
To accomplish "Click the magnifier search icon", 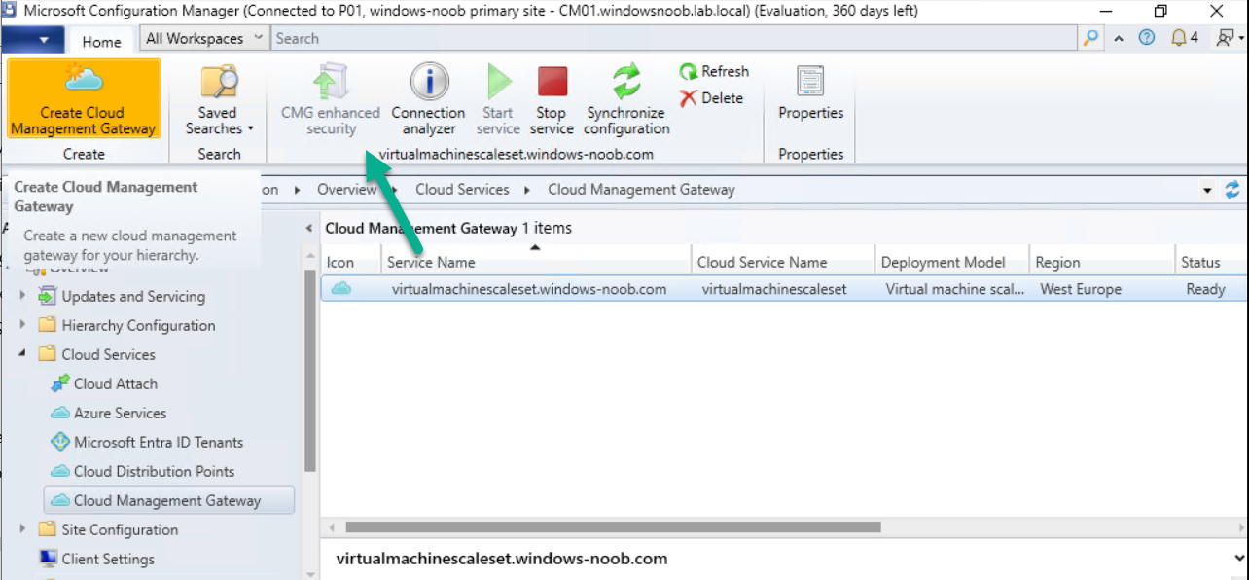I will [x=1090, y=39].
